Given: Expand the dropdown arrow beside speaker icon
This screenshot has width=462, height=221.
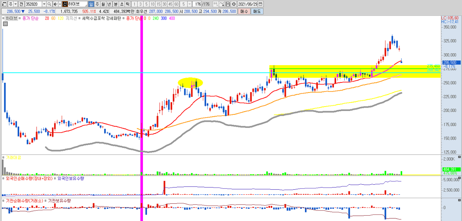Looking at the screenshot, I should click(x=60, y=4).
